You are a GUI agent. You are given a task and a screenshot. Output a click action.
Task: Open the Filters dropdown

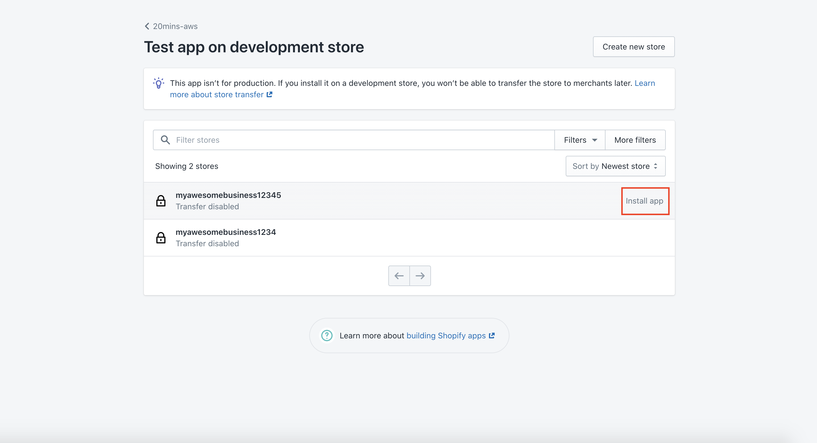click(580, 140)
